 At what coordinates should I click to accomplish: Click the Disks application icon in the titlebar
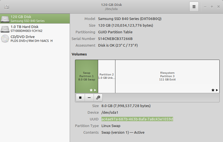7,7
